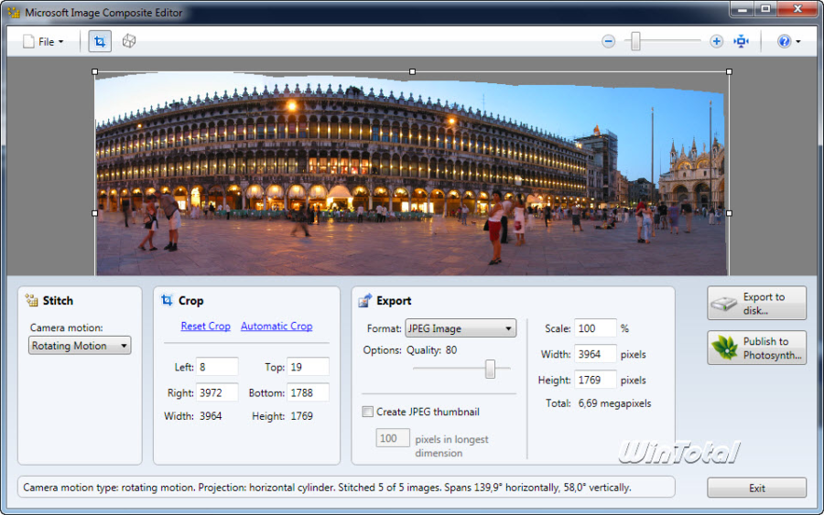Click the top-left crop handle

(x=95, y=71)
